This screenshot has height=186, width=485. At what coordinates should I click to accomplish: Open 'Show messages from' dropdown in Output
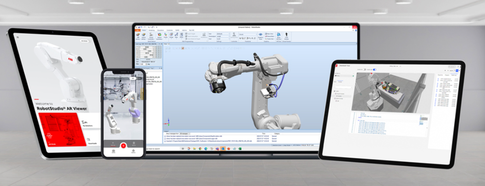pyautogui.click(x=185, y=134)
